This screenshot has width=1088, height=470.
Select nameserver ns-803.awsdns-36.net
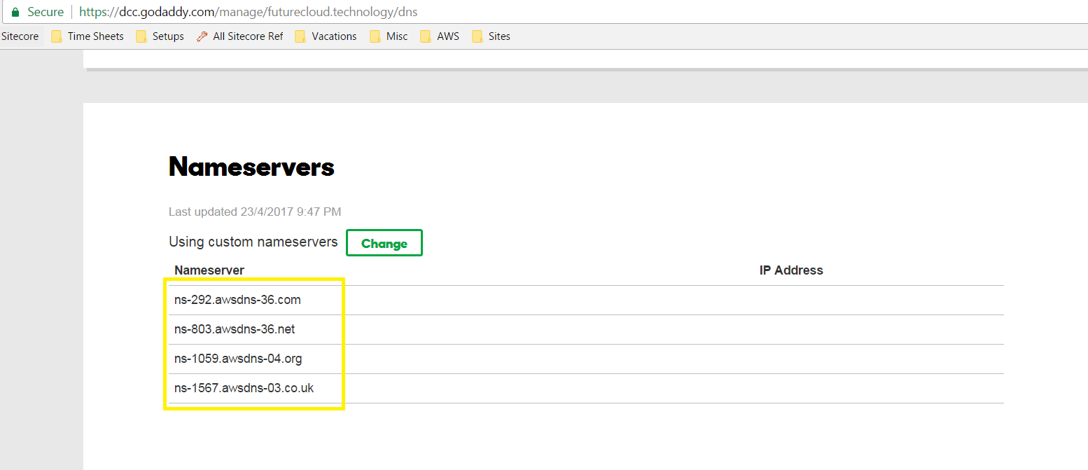pos(235,329)
